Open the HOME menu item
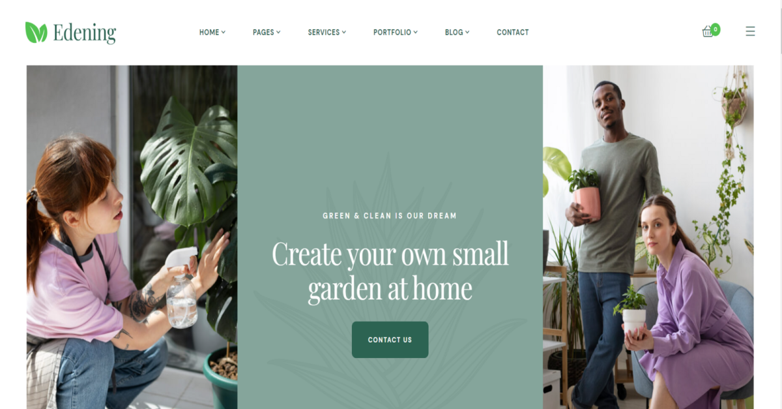The height and width of the screenshot is (409, 782). click(x=209, y=32)
